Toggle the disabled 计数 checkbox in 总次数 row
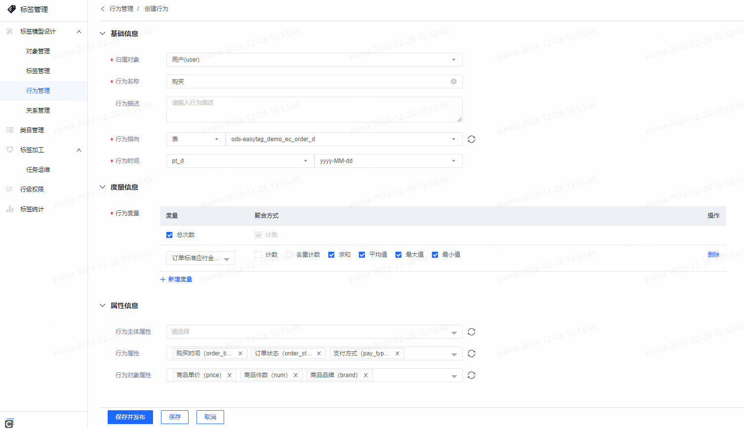Image resolution: width=745 pixels, height=429 pixels. point(258,235)
